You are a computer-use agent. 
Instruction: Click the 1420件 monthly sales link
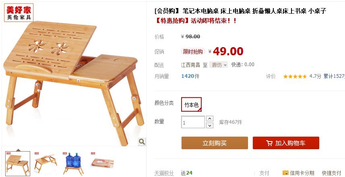pos(190,76)
